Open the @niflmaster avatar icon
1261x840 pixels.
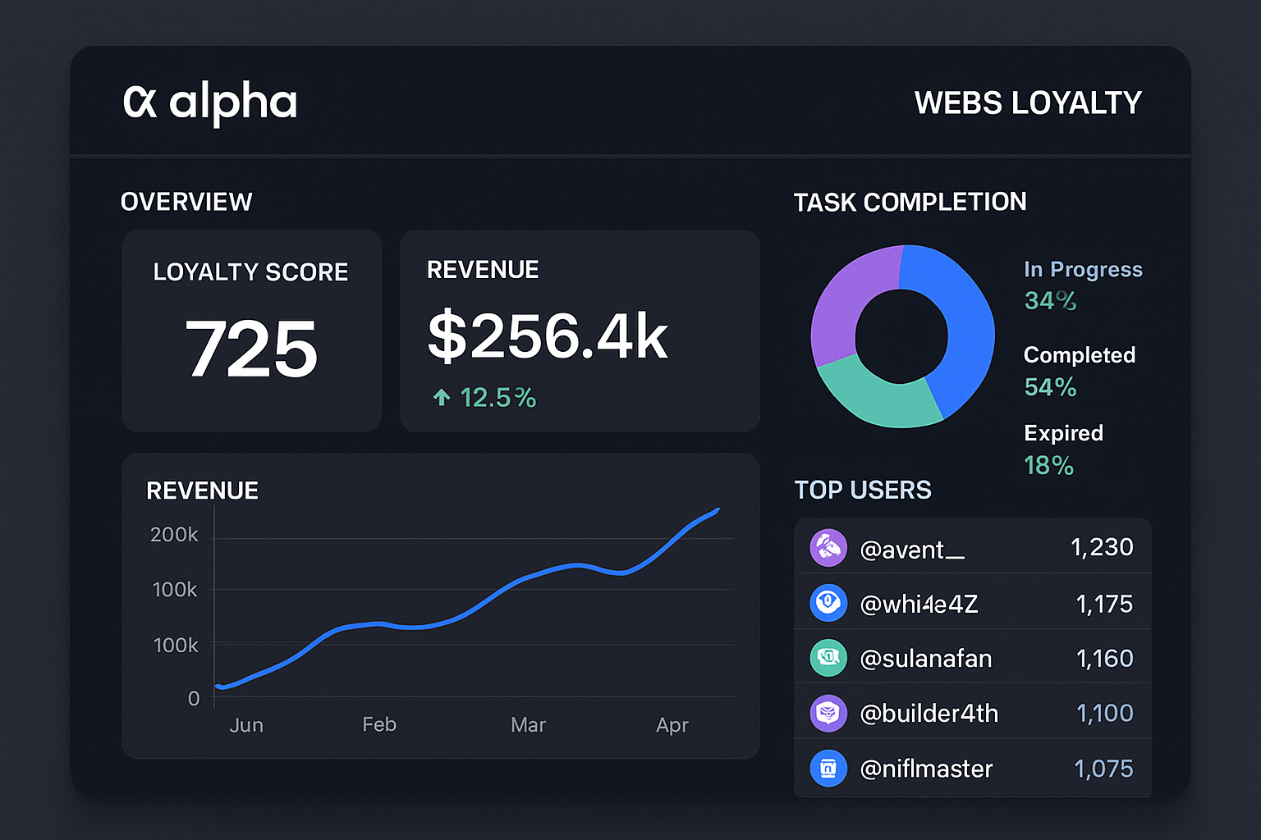pyautogui.click(x=828, y=768)
